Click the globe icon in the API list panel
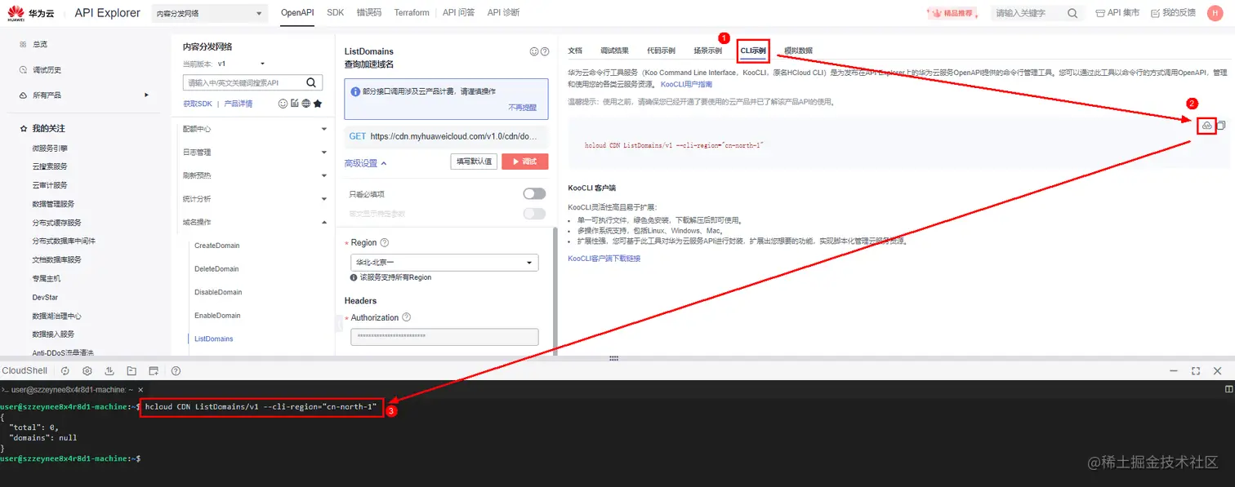The width and height of the screenshot is (1235, 487). 306,104
